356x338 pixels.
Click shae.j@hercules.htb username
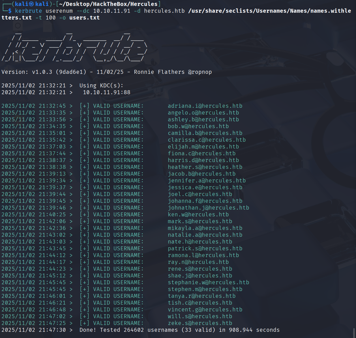coord(200,276)
